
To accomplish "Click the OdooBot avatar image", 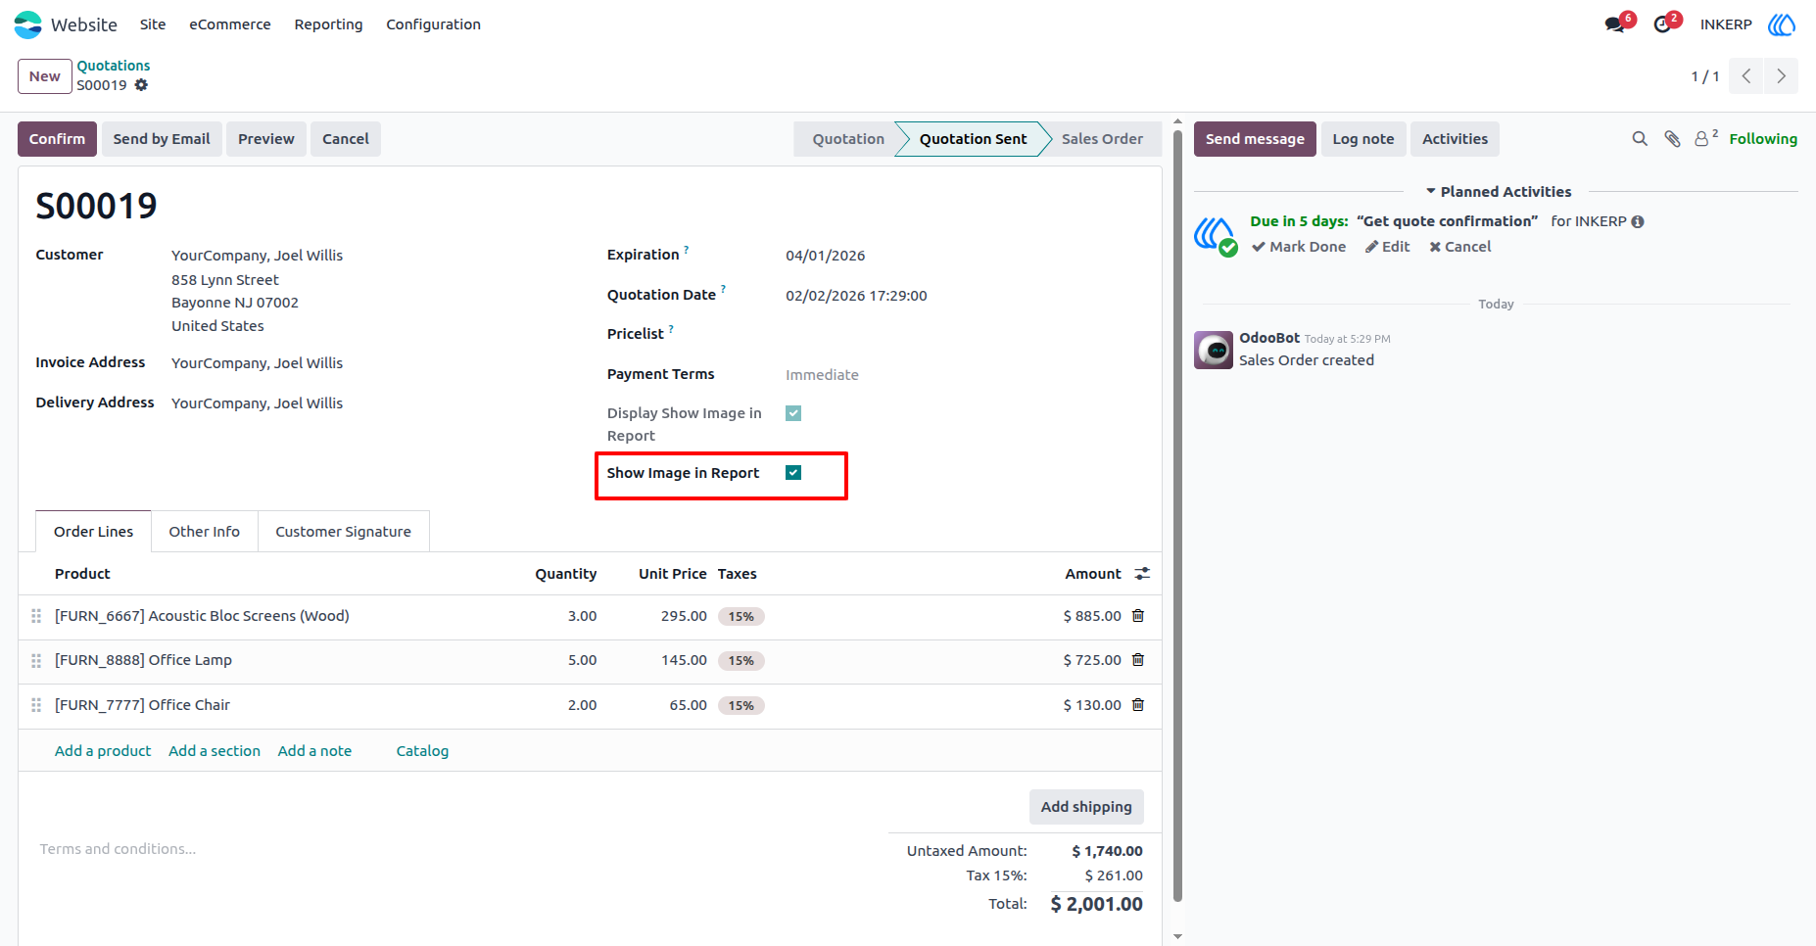I will click(1214, 350).
